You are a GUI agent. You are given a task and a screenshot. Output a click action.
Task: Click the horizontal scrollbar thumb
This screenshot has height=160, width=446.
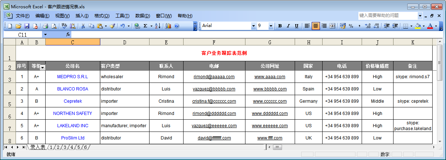point(277,147)
